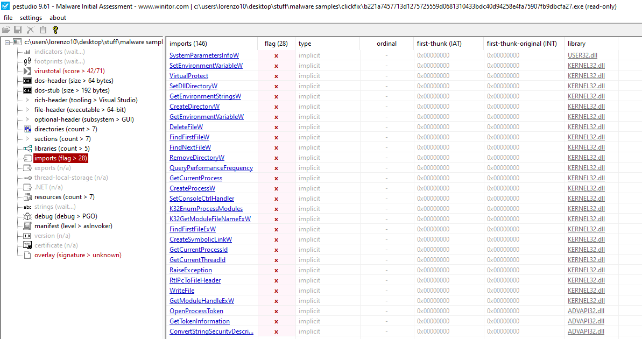
Task: Click the debug bug icon
Action: (27, 216)
